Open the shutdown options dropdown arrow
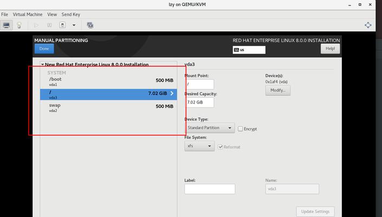The width and height of the screenshot is (382, 217). 74,25
